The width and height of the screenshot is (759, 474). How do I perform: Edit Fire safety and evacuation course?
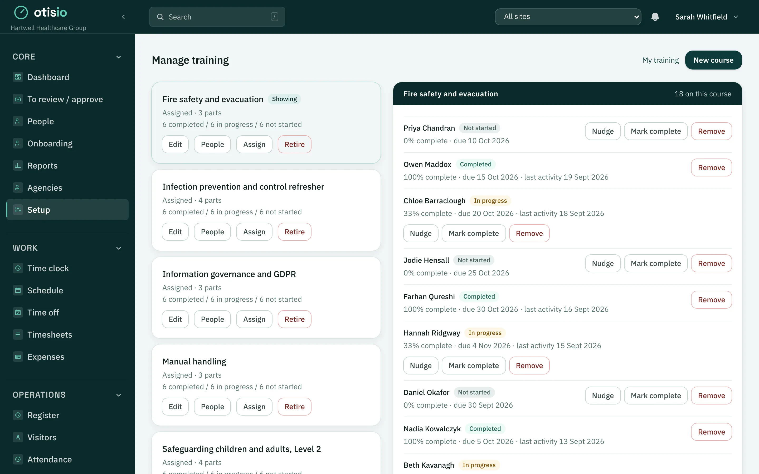[175, 144]
